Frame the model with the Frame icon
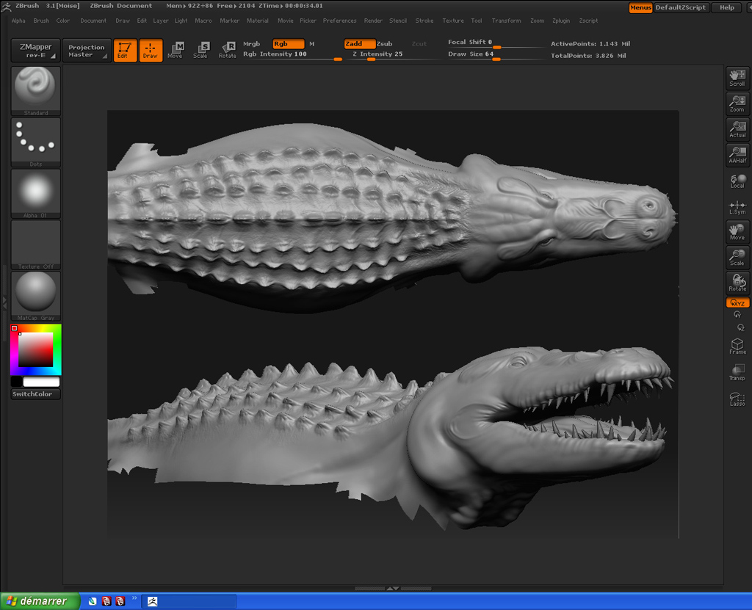The width and height of the screenshot is (752, 610). [x=737, y=346]
